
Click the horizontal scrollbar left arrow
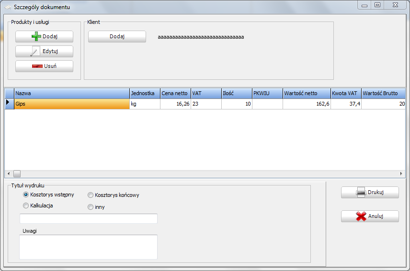point(9,173)
